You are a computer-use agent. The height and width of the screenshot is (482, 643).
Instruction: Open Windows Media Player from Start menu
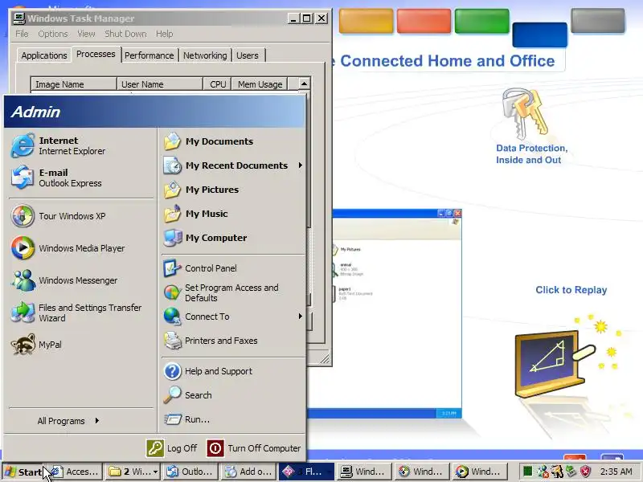(x=81, y=248)
